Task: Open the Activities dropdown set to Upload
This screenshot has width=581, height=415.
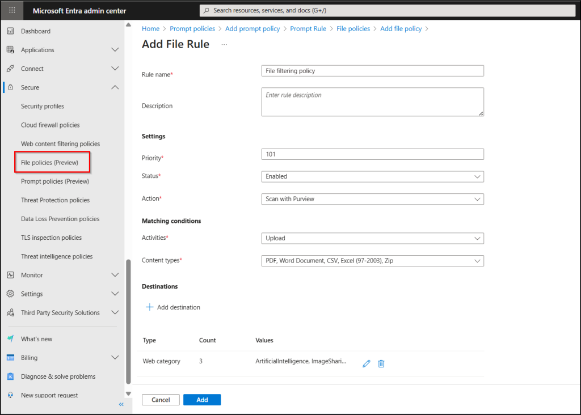Action: tap(372, 238)
